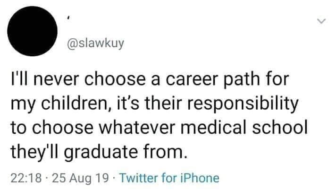Click the word 'iPhone' in the source label

click(x=199, y=178)
